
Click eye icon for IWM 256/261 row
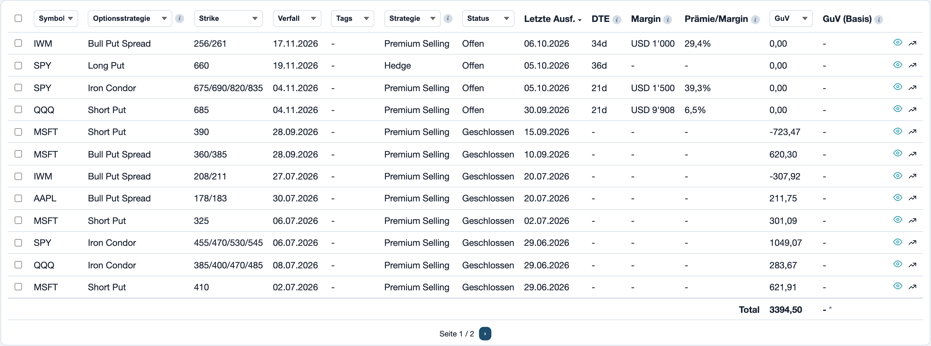tap(898, 43)
